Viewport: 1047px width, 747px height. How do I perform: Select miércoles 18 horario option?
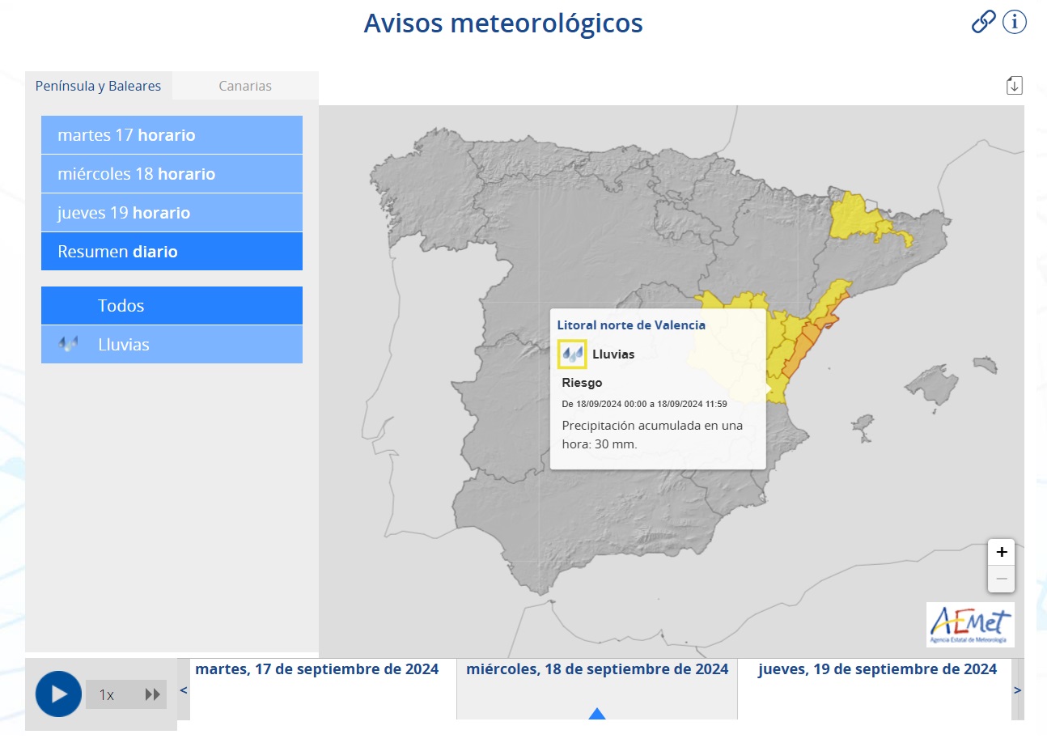click(x=172, y=174)
